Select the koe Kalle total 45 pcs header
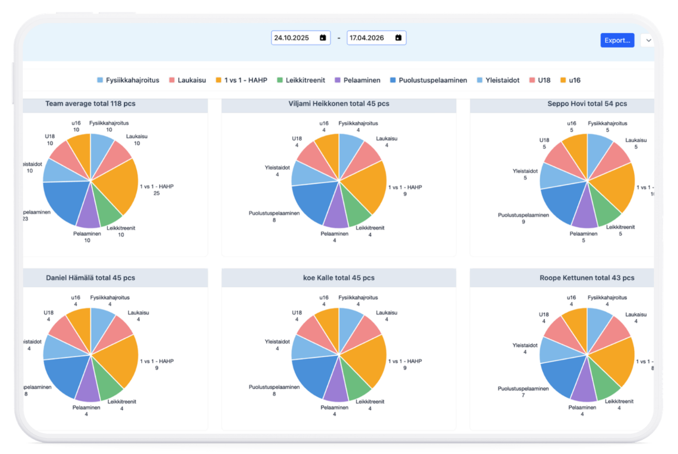This screenshot has width=678, height=454. [x=339, y=277]
